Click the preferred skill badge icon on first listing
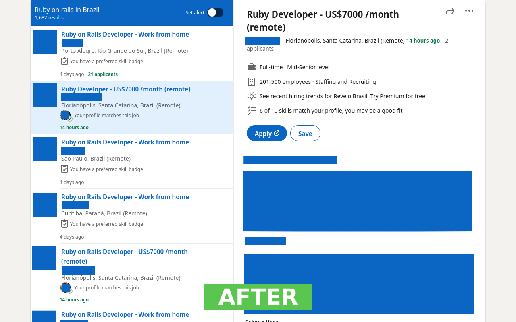 click(x=64, y=61)
